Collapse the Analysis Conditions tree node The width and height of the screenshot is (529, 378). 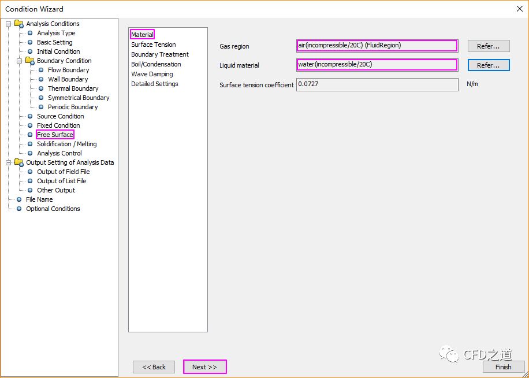click(9, 24)
